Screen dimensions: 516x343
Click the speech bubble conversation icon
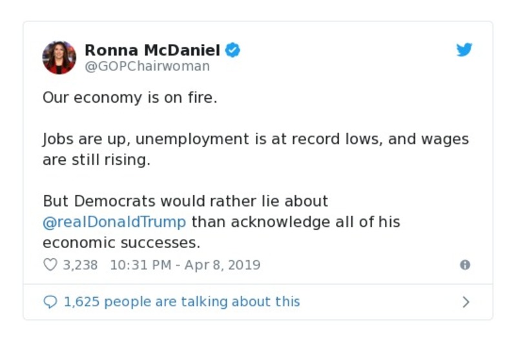coord(50,302)
